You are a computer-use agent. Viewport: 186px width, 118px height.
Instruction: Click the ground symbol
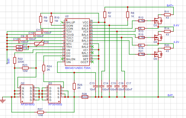[3, 100]
